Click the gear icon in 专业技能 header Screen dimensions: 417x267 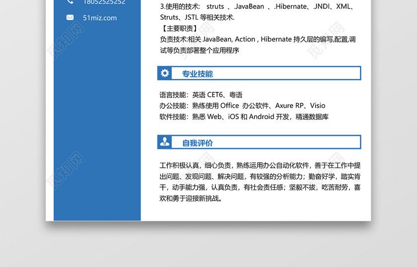click(x=165, y=73)
